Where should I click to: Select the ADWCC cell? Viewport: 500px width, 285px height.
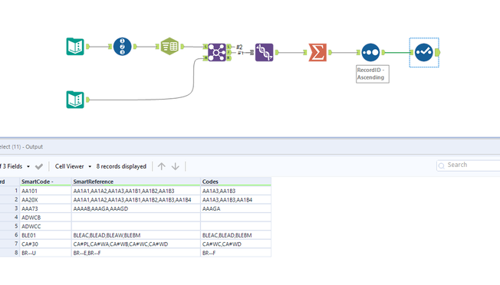[45, 227]
